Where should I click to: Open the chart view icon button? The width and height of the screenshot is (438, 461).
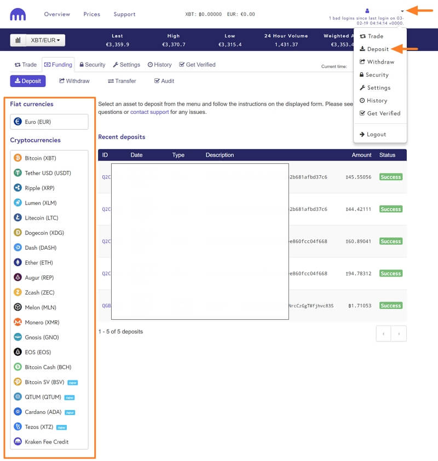18,41
